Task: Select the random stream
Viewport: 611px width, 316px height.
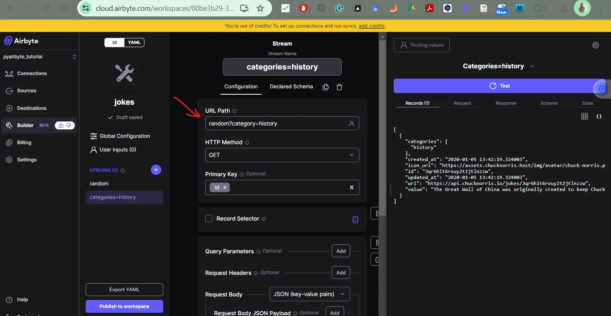Action: coord(124,184)
